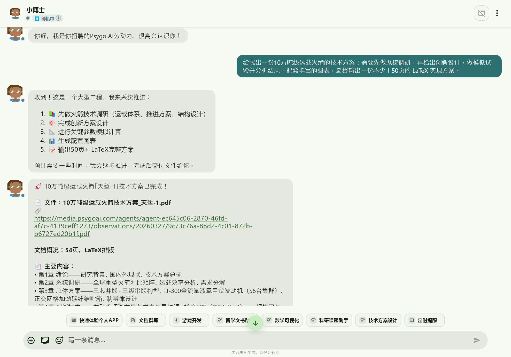Open attachment options with the plus icon
Image resolution: width=511 pixels, height=357 pixels.
pos(31,340)
